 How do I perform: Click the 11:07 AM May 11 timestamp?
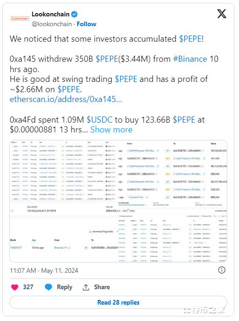(x=44, y=270)
